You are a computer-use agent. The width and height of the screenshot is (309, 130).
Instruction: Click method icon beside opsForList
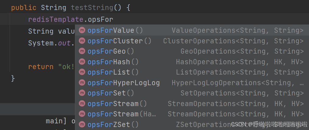[82, 72]
